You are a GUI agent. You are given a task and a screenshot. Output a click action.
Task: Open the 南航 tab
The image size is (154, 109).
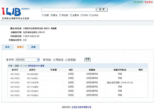[33, 47]
